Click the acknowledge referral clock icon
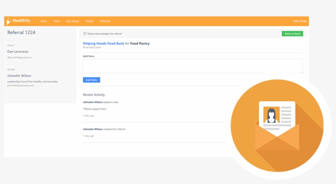The width and height of the screenshot is (336, 184). 85,34
